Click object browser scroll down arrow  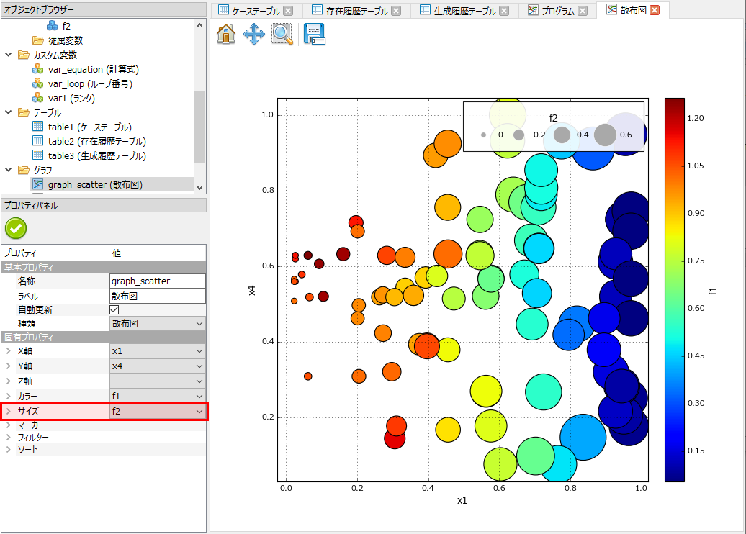point(199,187)
